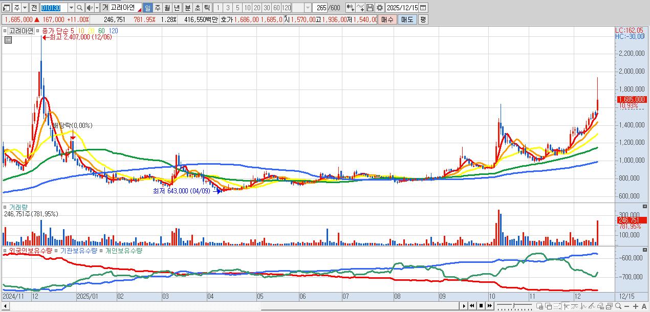Image resolution: width=650 pixels, height=312 pixels.
Task: Click the add line overlay icon
Action: 360,8
